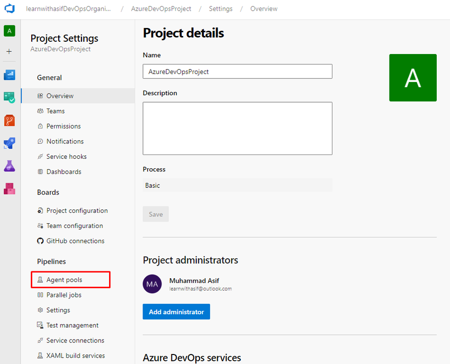Click the AzureDevOpsProject breadcrumb link
The height and width of the screenshot is (364, 450).
click(x=161, y=9)
